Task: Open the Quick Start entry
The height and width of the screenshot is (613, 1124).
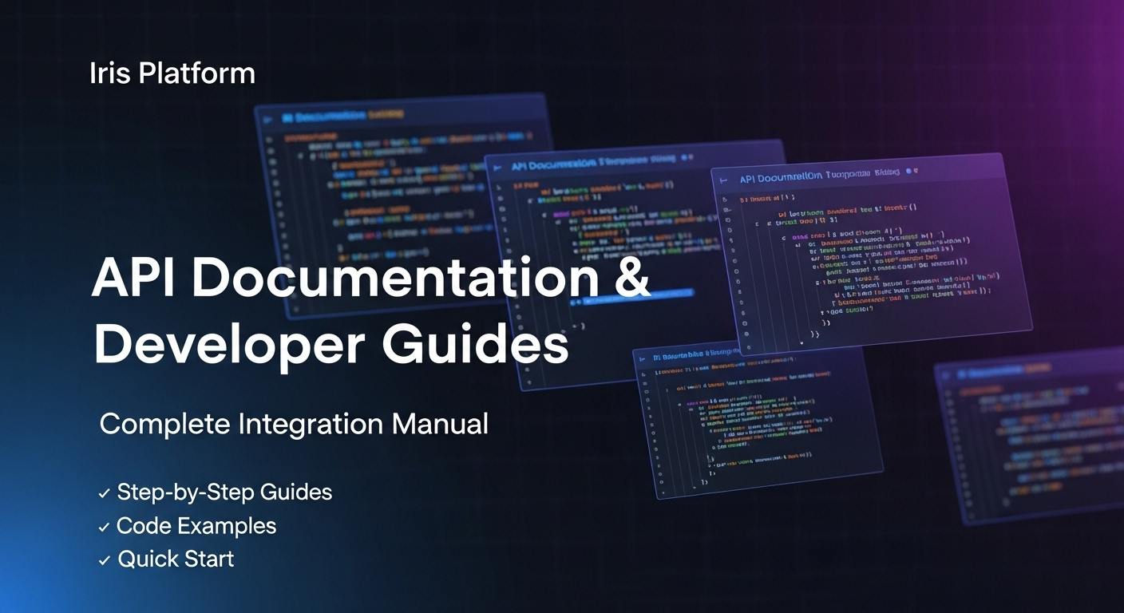Action: (x=176, y=560)
